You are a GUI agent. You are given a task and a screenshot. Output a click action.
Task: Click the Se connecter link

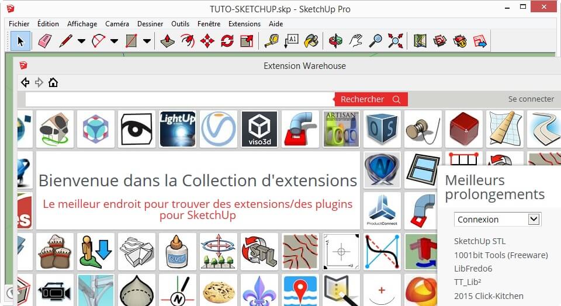click(x=531, y=99)
